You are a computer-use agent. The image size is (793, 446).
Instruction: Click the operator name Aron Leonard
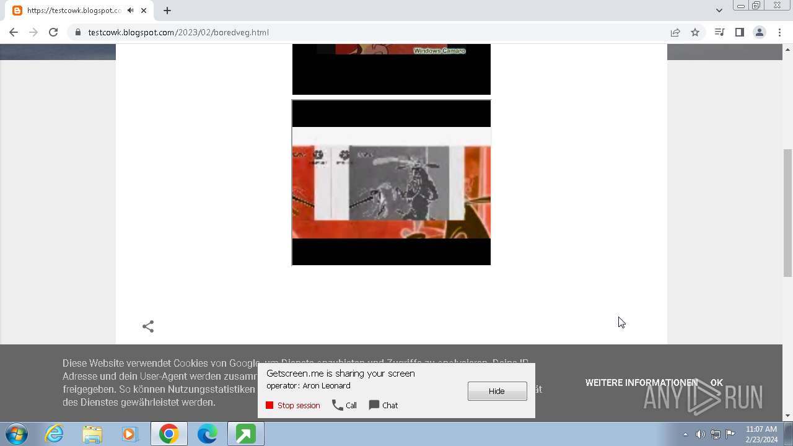point(326,386)
